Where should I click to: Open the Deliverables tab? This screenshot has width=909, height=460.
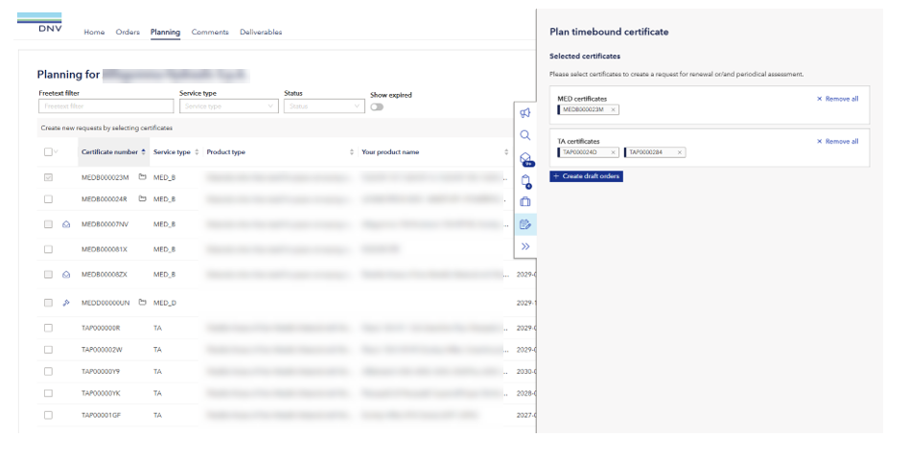pos(261,33)
